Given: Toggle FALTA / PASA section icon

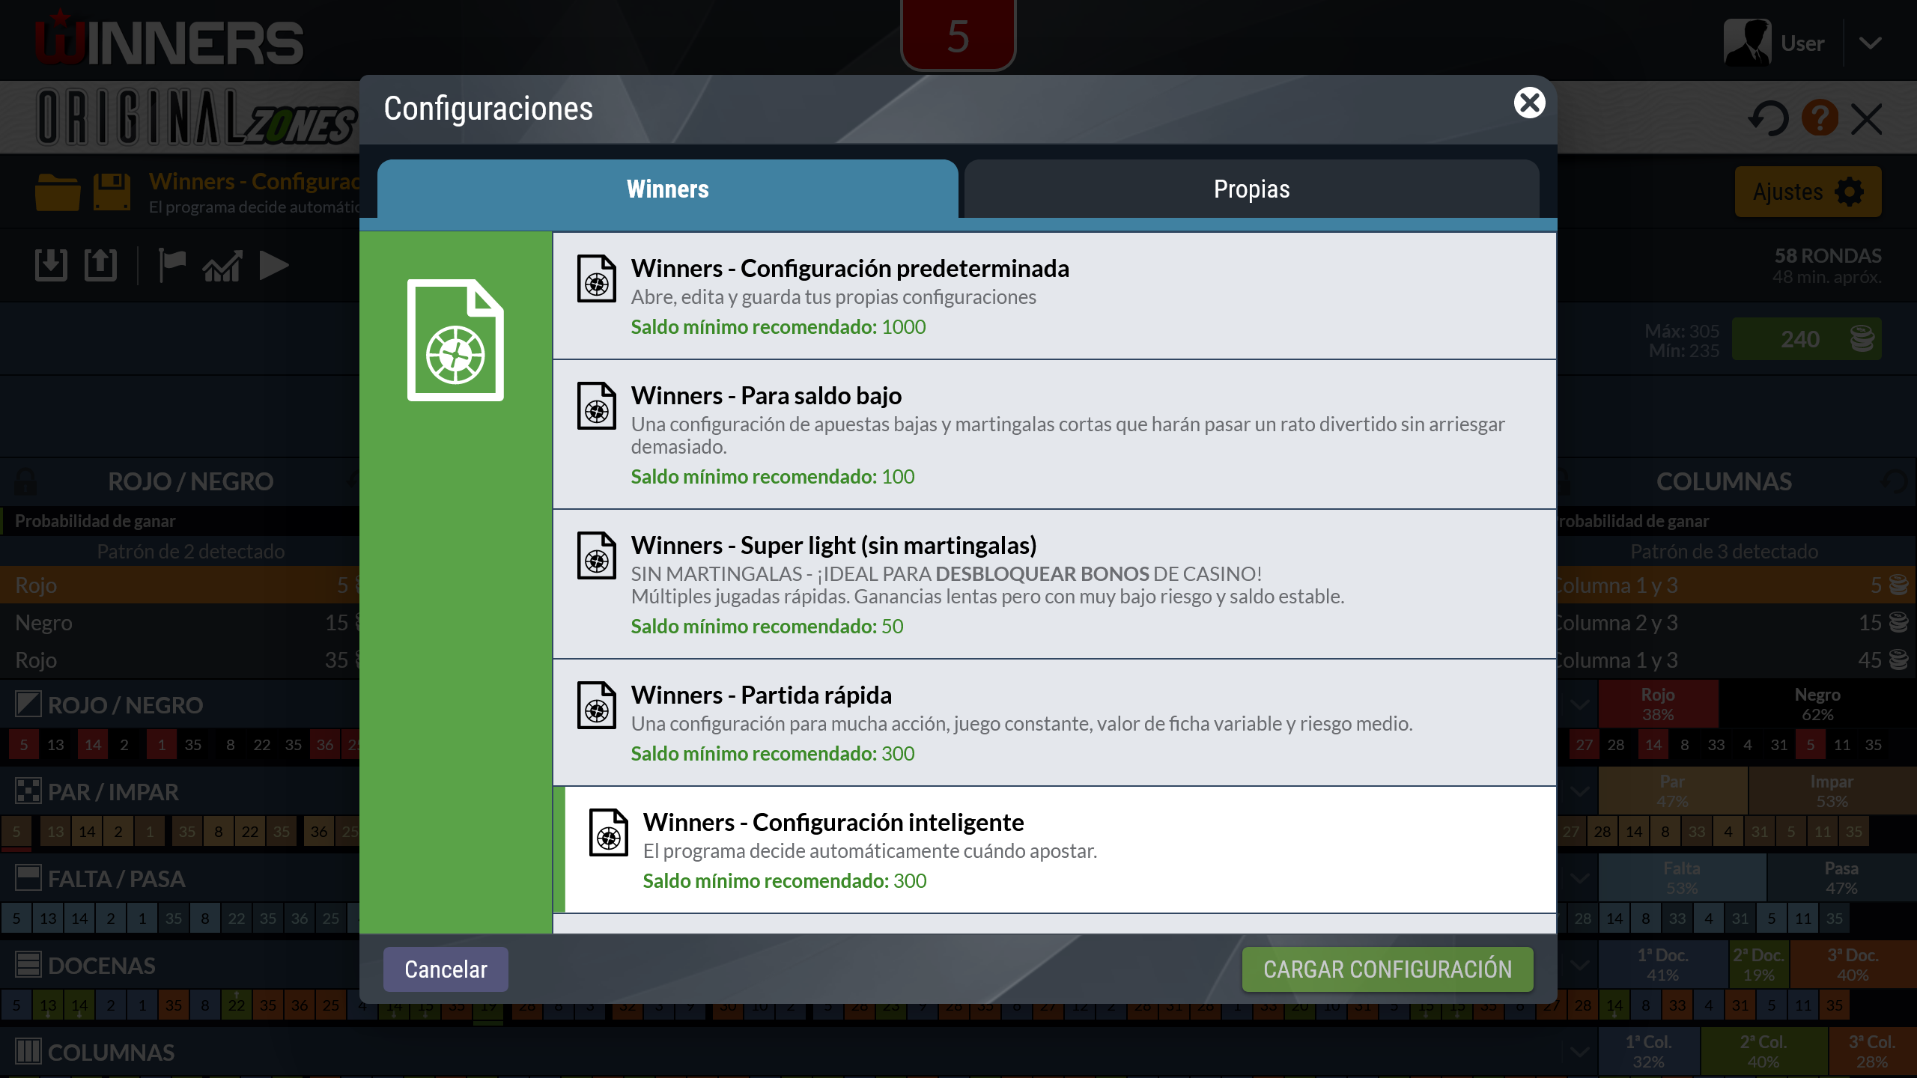Looking at the screenshot, I should tap(28, 878).
